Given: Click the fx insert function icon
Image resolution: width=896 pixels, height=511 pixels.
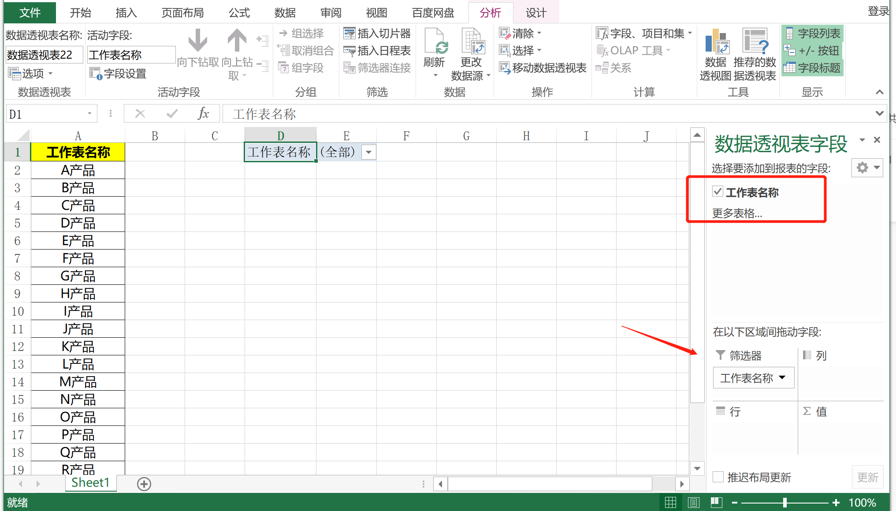Looking at the screenshot, I should 203,114.
